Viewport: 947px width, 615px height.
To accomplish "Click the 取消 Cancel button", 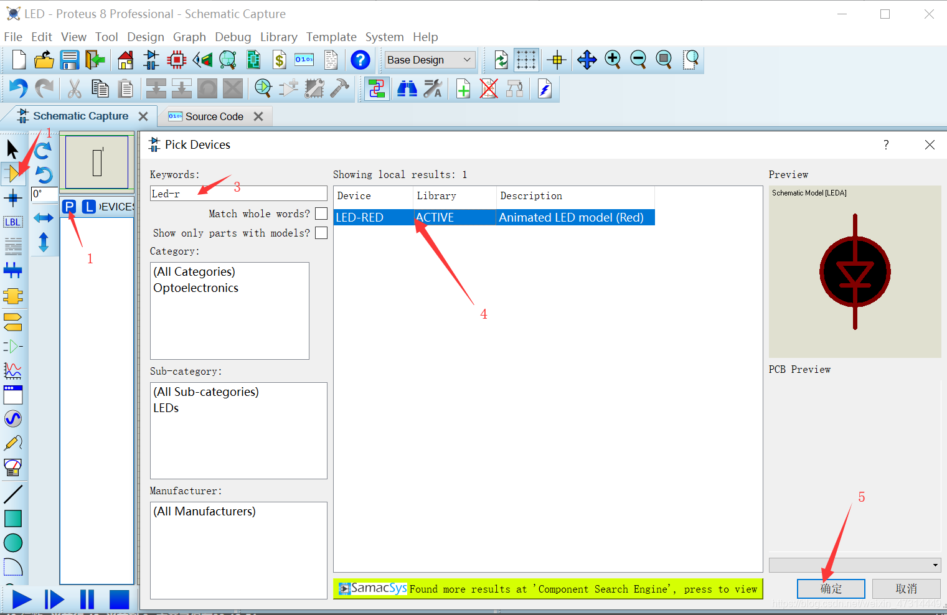I will (906, 588).
